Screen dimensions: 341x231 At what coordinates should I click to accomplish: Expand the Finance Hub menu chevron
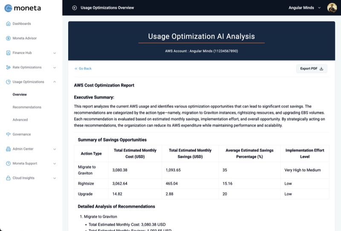(x=55, y=53)
